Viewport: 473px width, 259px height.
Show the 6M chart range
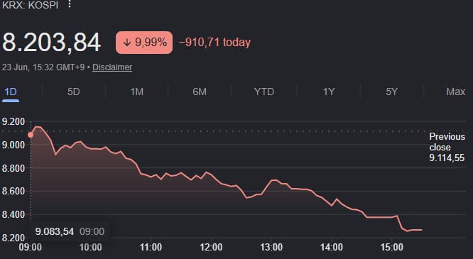click(x=200, y=92)
